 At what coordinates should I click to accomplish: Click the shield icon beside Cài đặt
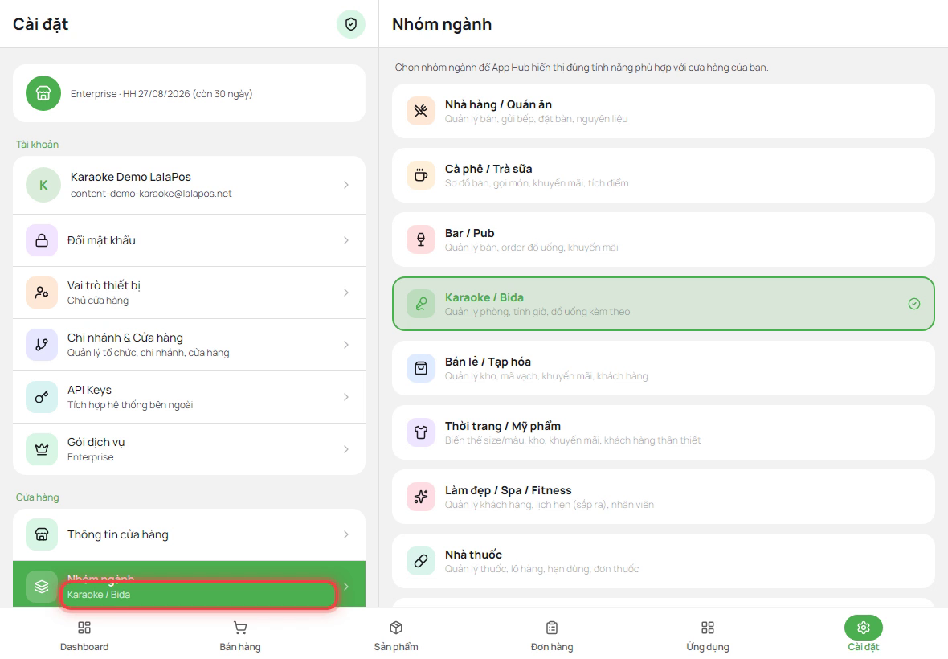(350, 24)
